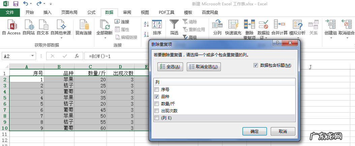Open Group (创建组) dropdown
Viewport: 355px width, 146px height.
pos(331,38)
